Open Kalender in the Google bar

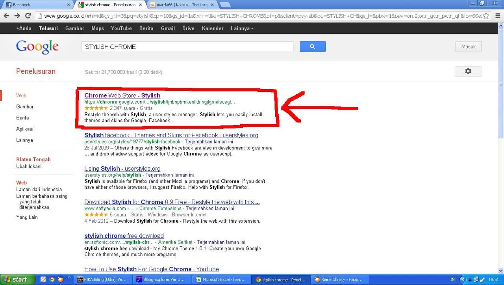tap(213, 28)
